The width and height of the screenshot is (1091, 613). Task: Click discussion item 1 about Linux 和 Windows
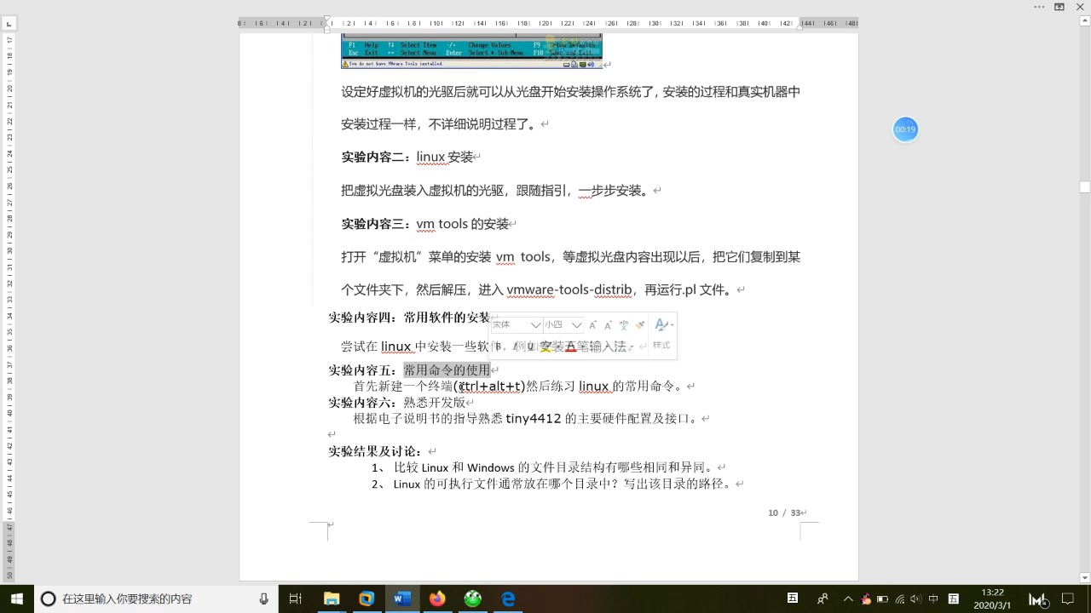click(x=544, y=467)
